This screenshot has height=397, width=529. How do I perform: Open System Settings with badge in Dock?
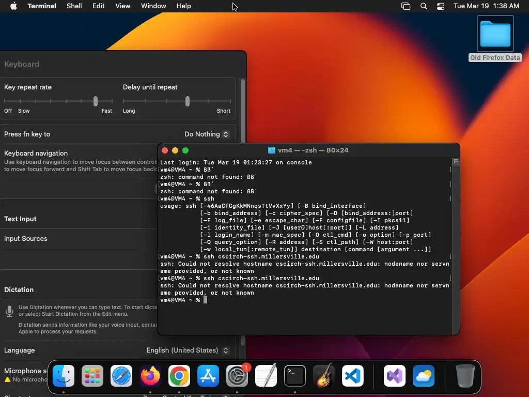tap(237, 376)
